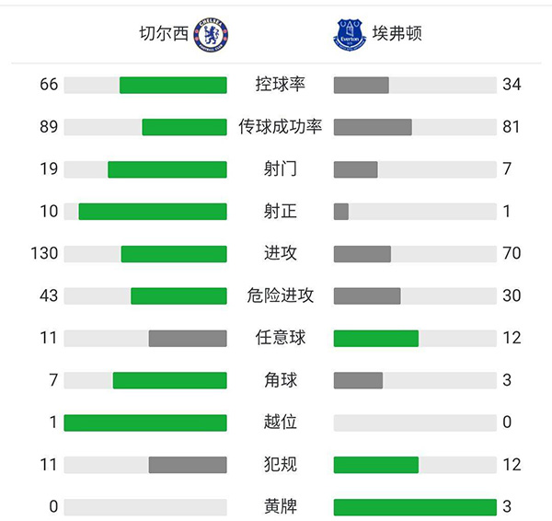The height and width of the screenshot is (521, 552).
Task: Select the 传球成功率 stat label
Action: (281, 127)
